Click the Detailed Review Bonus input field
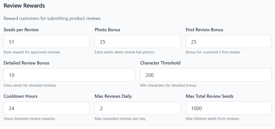275x129 pixels. pyautogui.click(x=69, y=75)
